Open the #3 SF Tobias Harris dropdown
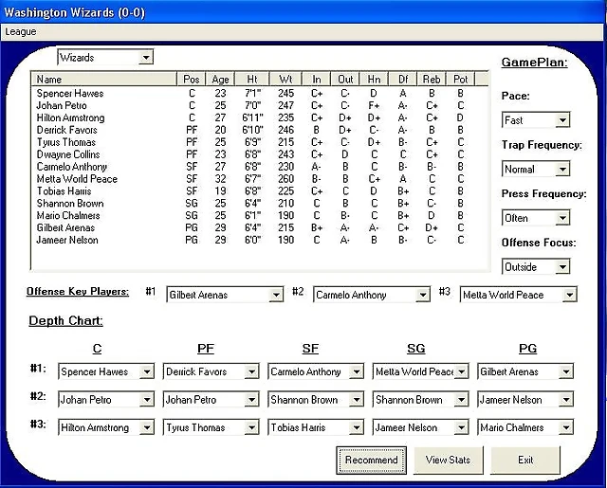This screenshot has width=607, height=488. 316,427
